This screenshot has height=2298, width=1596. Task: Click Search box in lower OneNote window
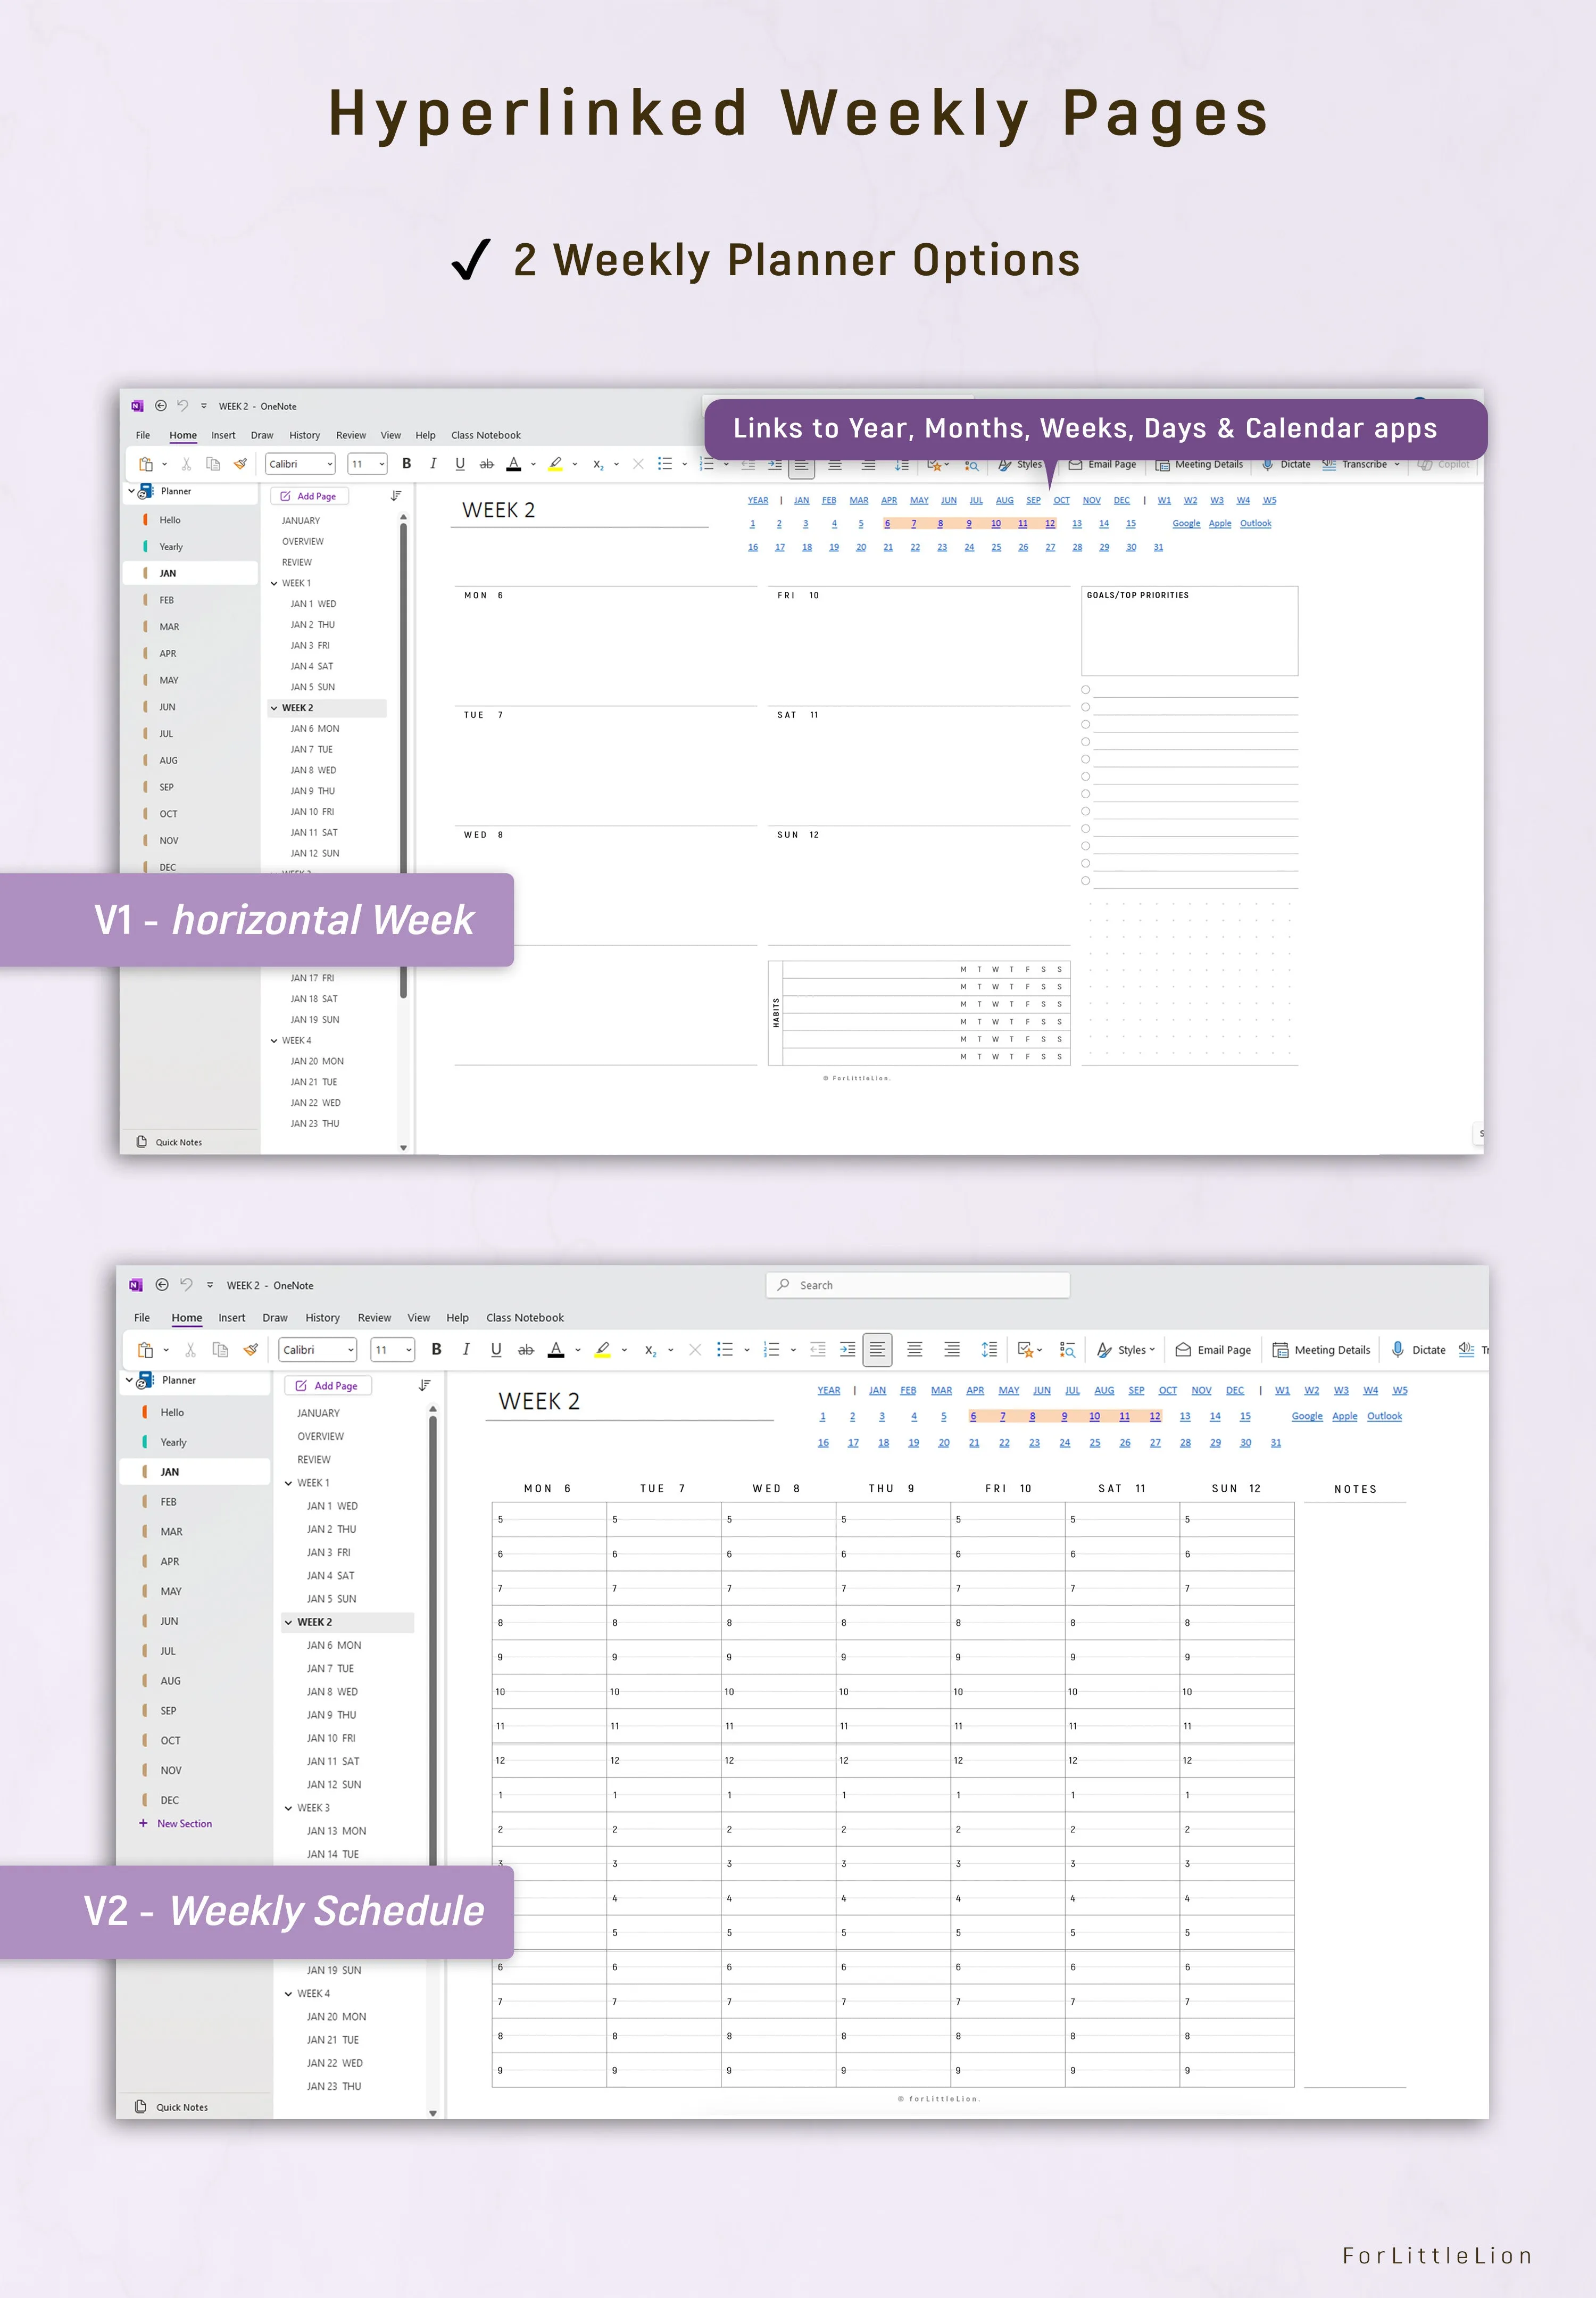918,1285
